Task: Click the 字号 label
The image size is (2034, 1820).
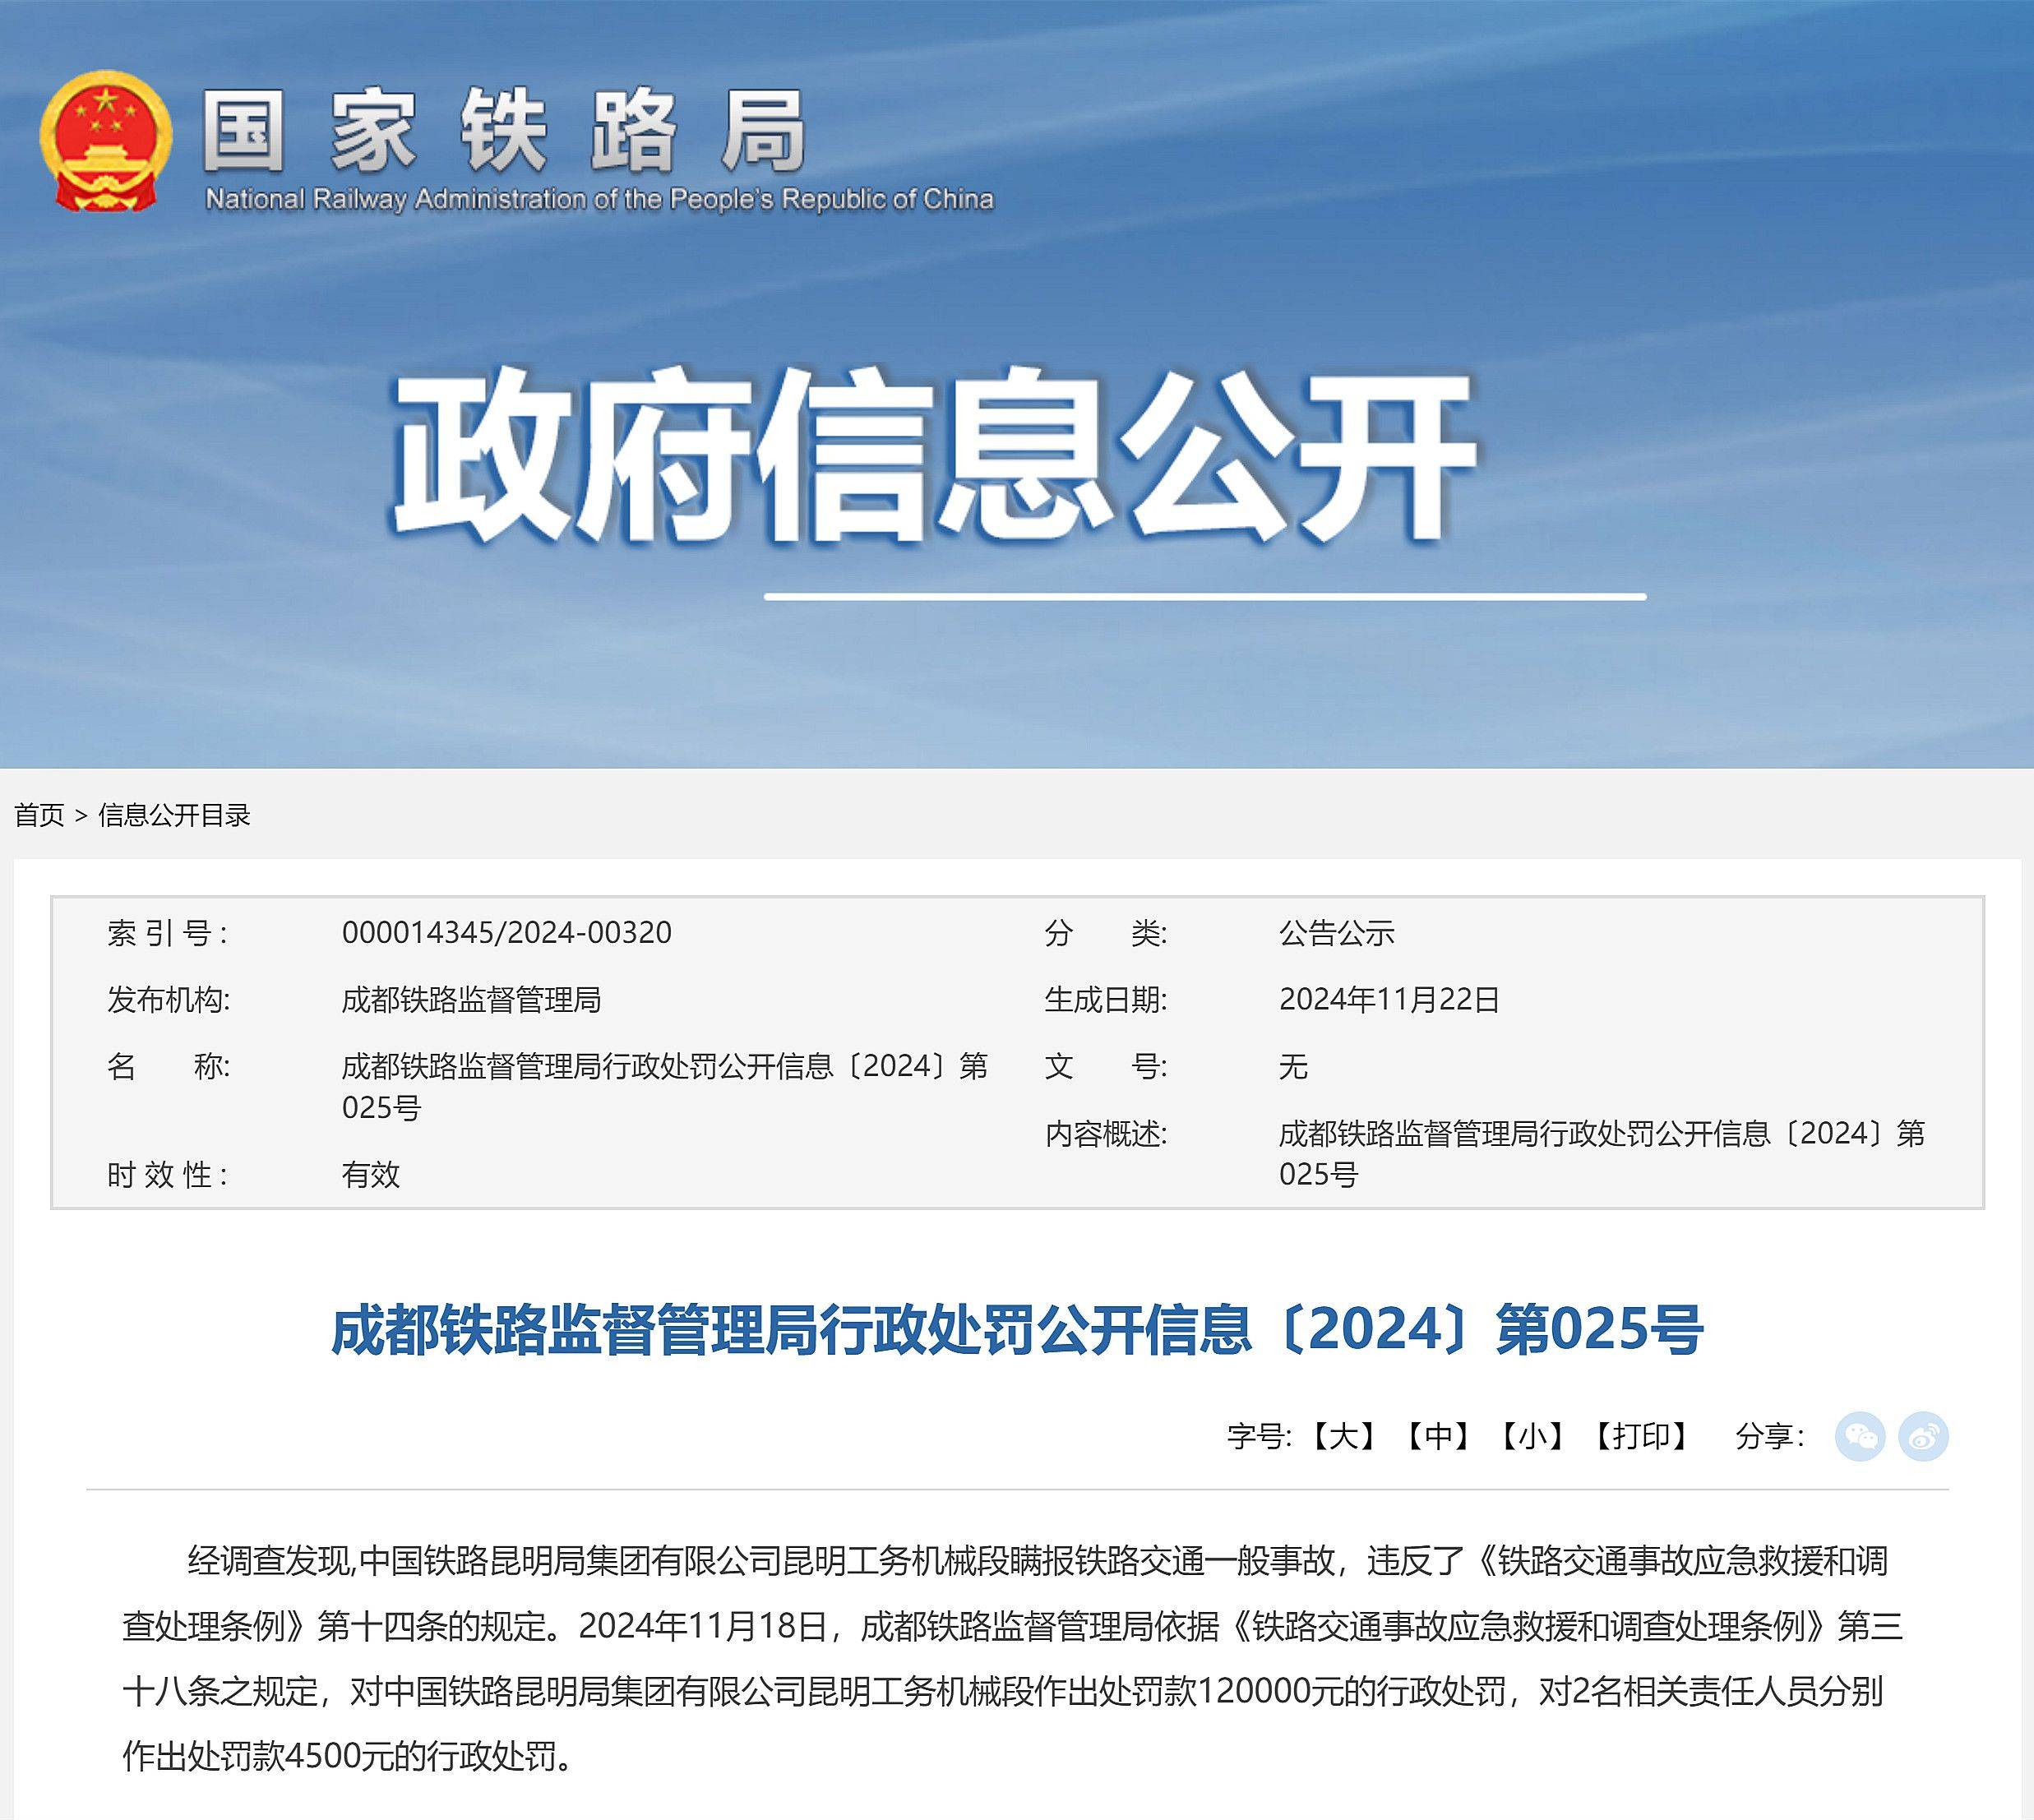Action: coord(1260,1437)
